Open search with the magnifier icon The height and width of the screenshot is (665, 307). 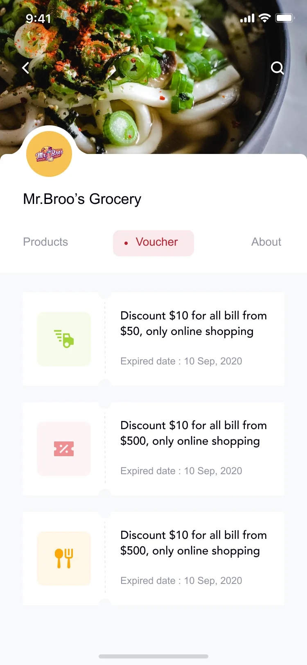278,68
